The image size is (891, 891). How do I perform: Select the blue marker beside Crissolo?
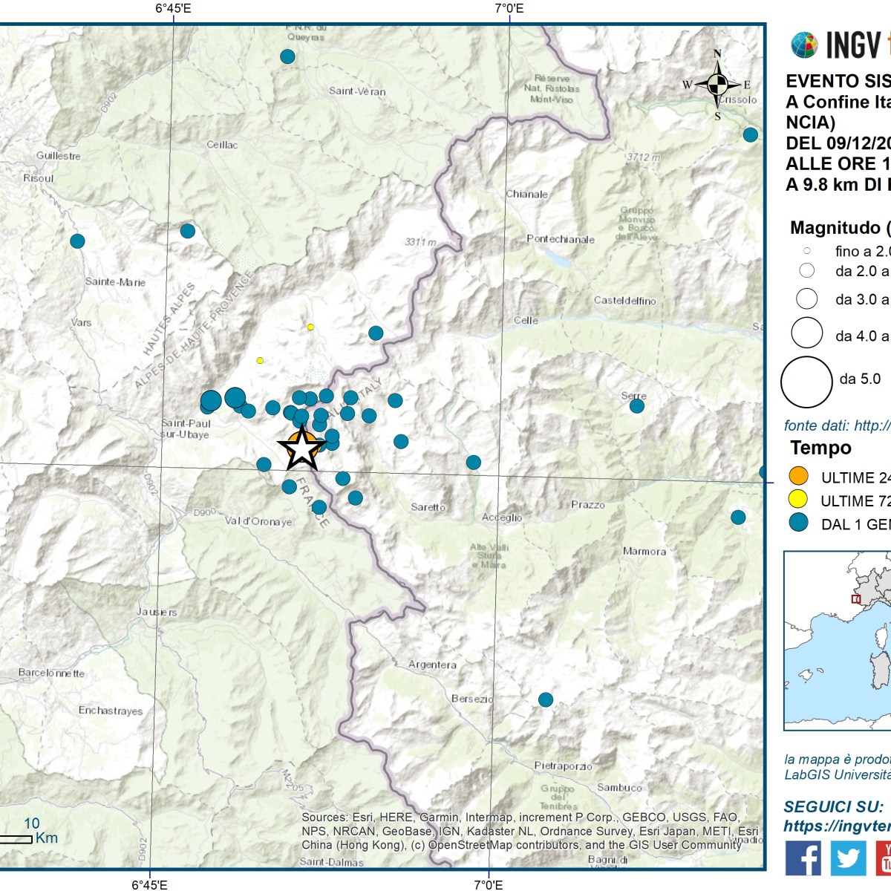(x=751, y=134)
